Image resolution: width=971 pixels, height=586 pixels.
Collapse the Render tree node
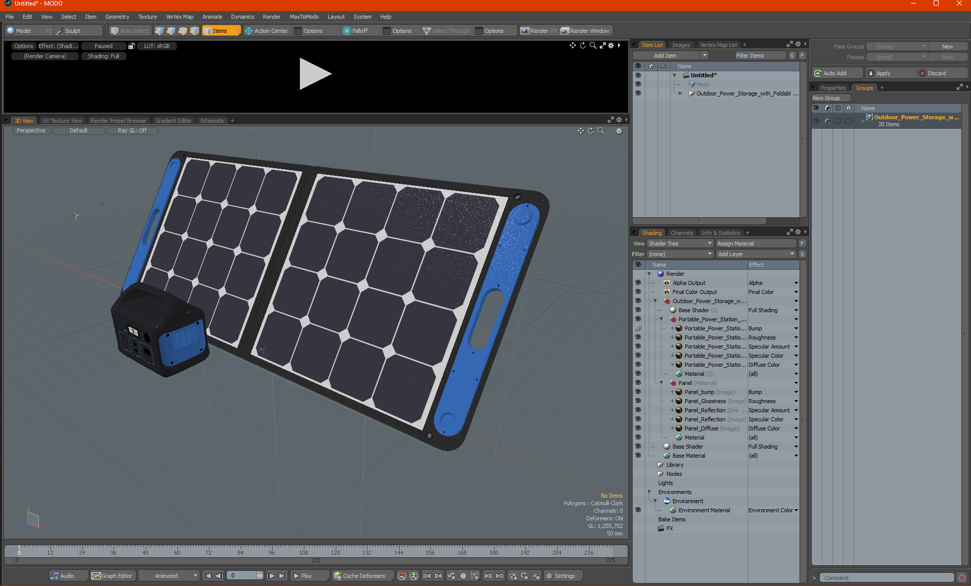coord(649,274)
